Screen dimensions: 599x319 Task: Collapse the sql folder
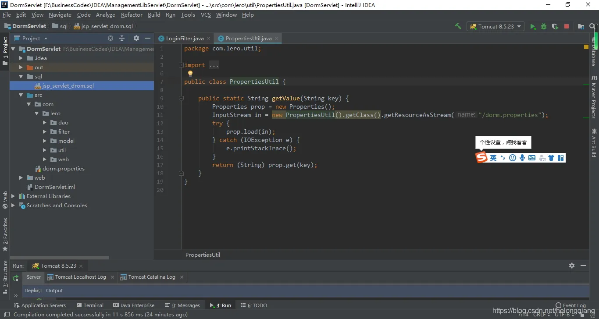point(21,77)
